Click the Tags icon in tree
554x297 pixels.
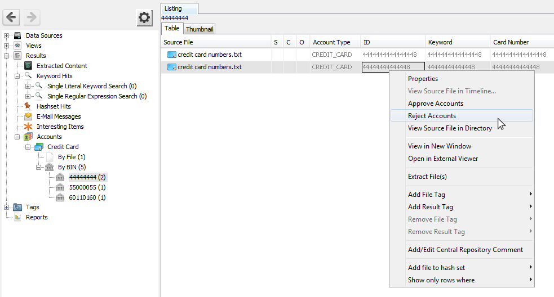click(17, 207)
